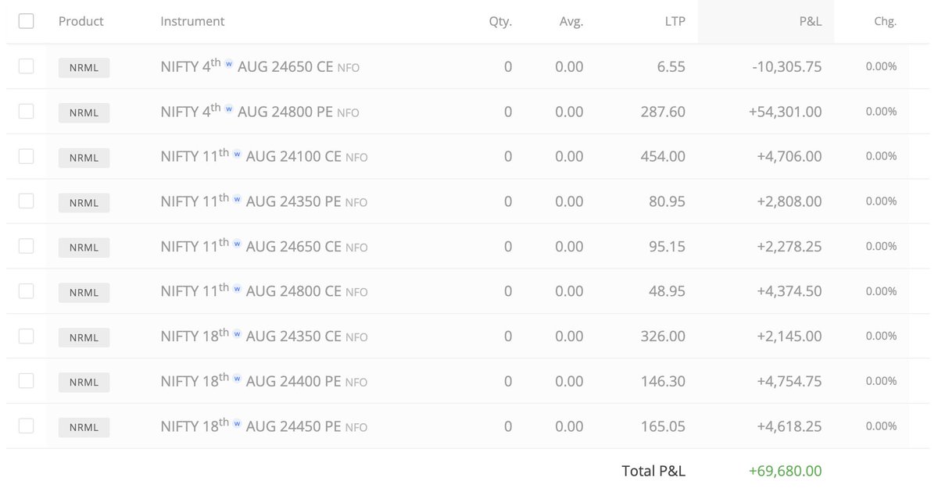Click weekly icon on NIFTY 18th AUG 24350 CE

tap(237, 335)
